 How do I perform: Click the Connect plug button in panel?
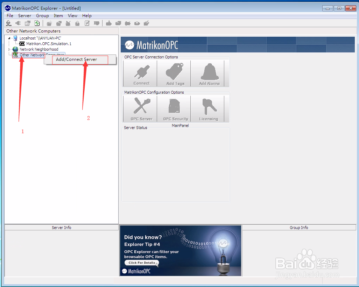pyautogui.click(x=140, y=73)
